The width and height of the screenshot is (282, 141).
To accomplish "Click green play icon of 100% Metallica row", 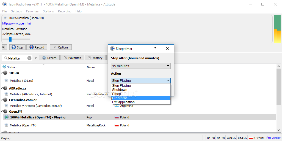I will click(x=6, y=117).
